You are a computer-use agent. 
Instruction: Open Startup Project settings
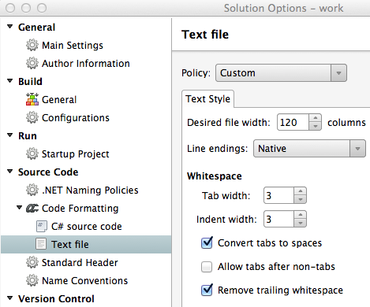coord(75,154)
